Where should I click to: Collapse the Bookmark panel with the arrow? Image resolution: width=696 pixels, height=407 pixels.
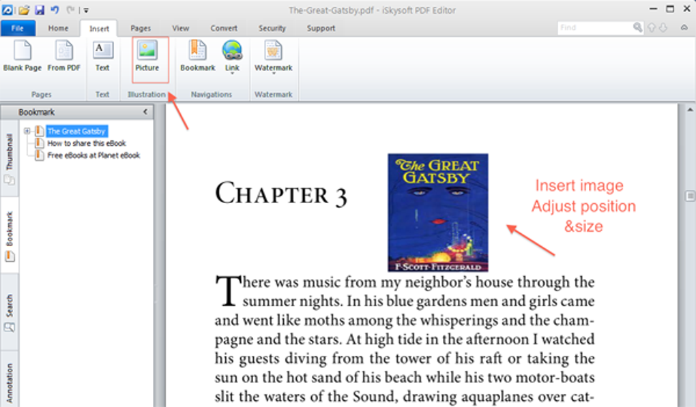(145, 112)
